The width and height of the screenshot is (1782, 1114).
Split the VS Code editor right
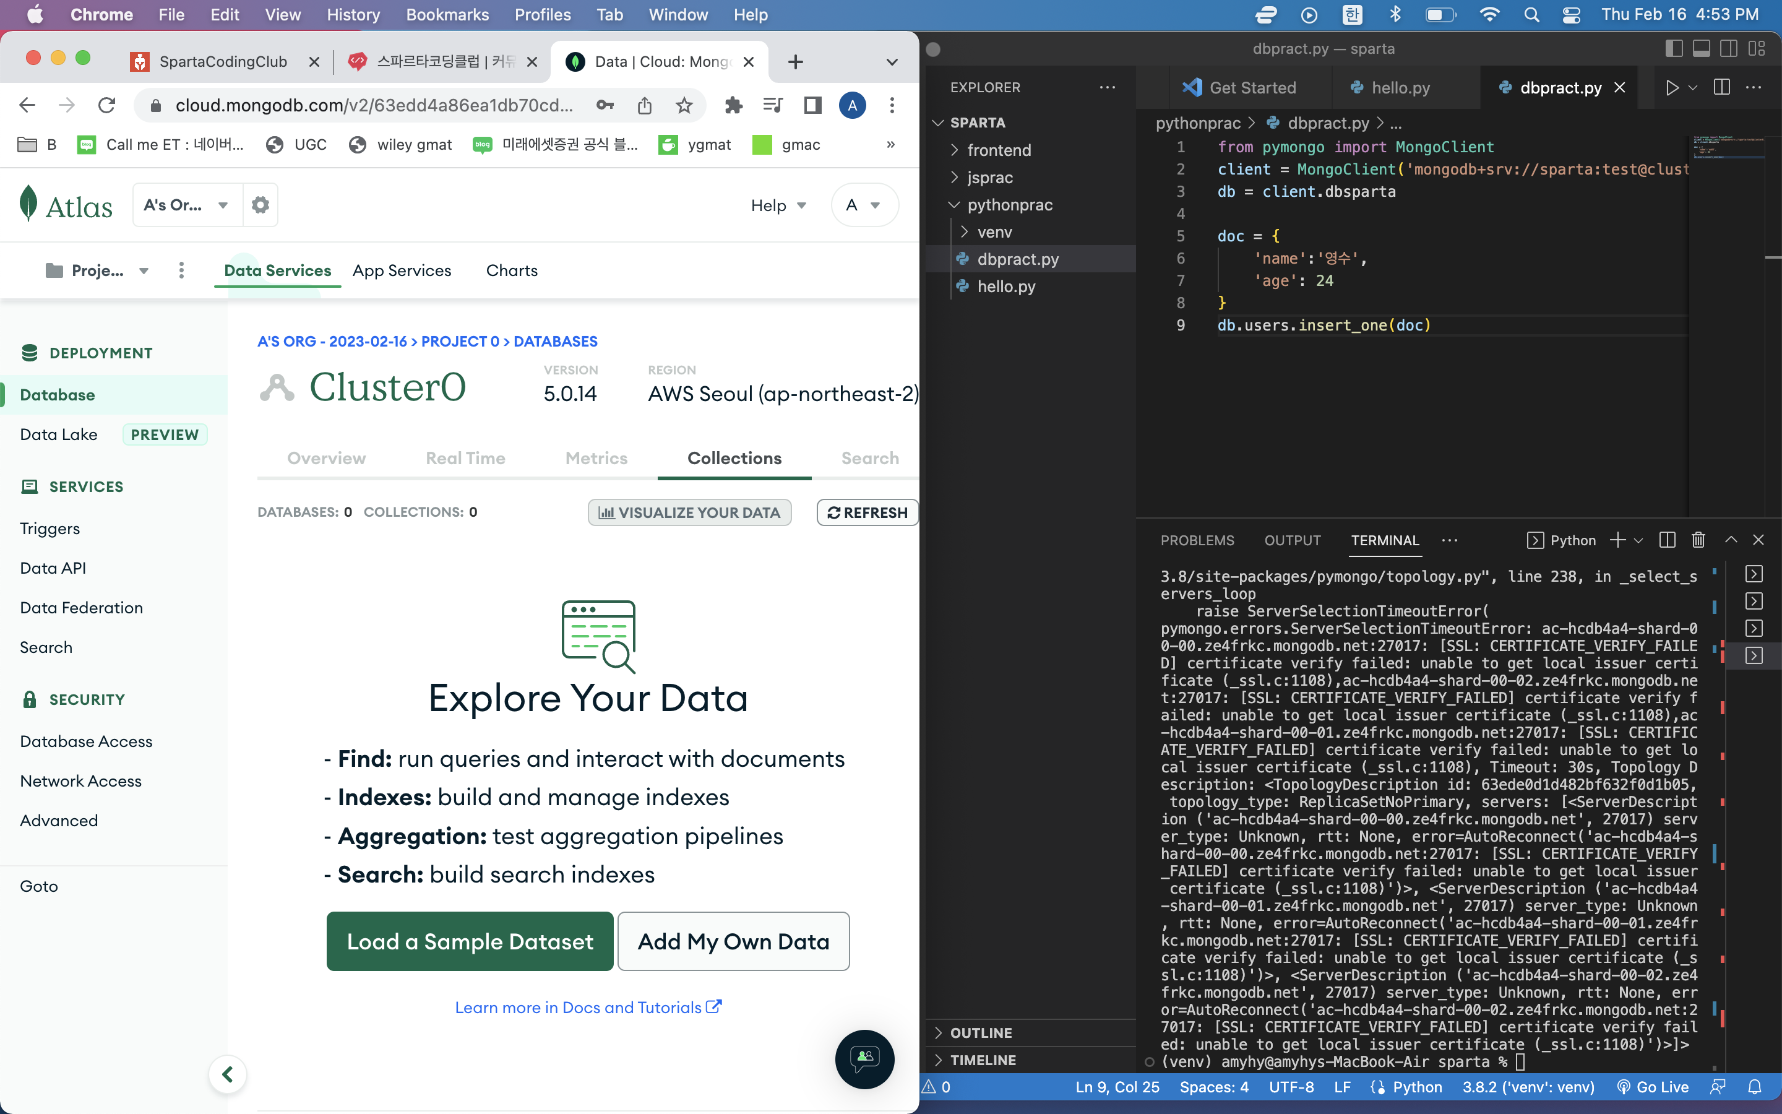[x=1721, y=88]
